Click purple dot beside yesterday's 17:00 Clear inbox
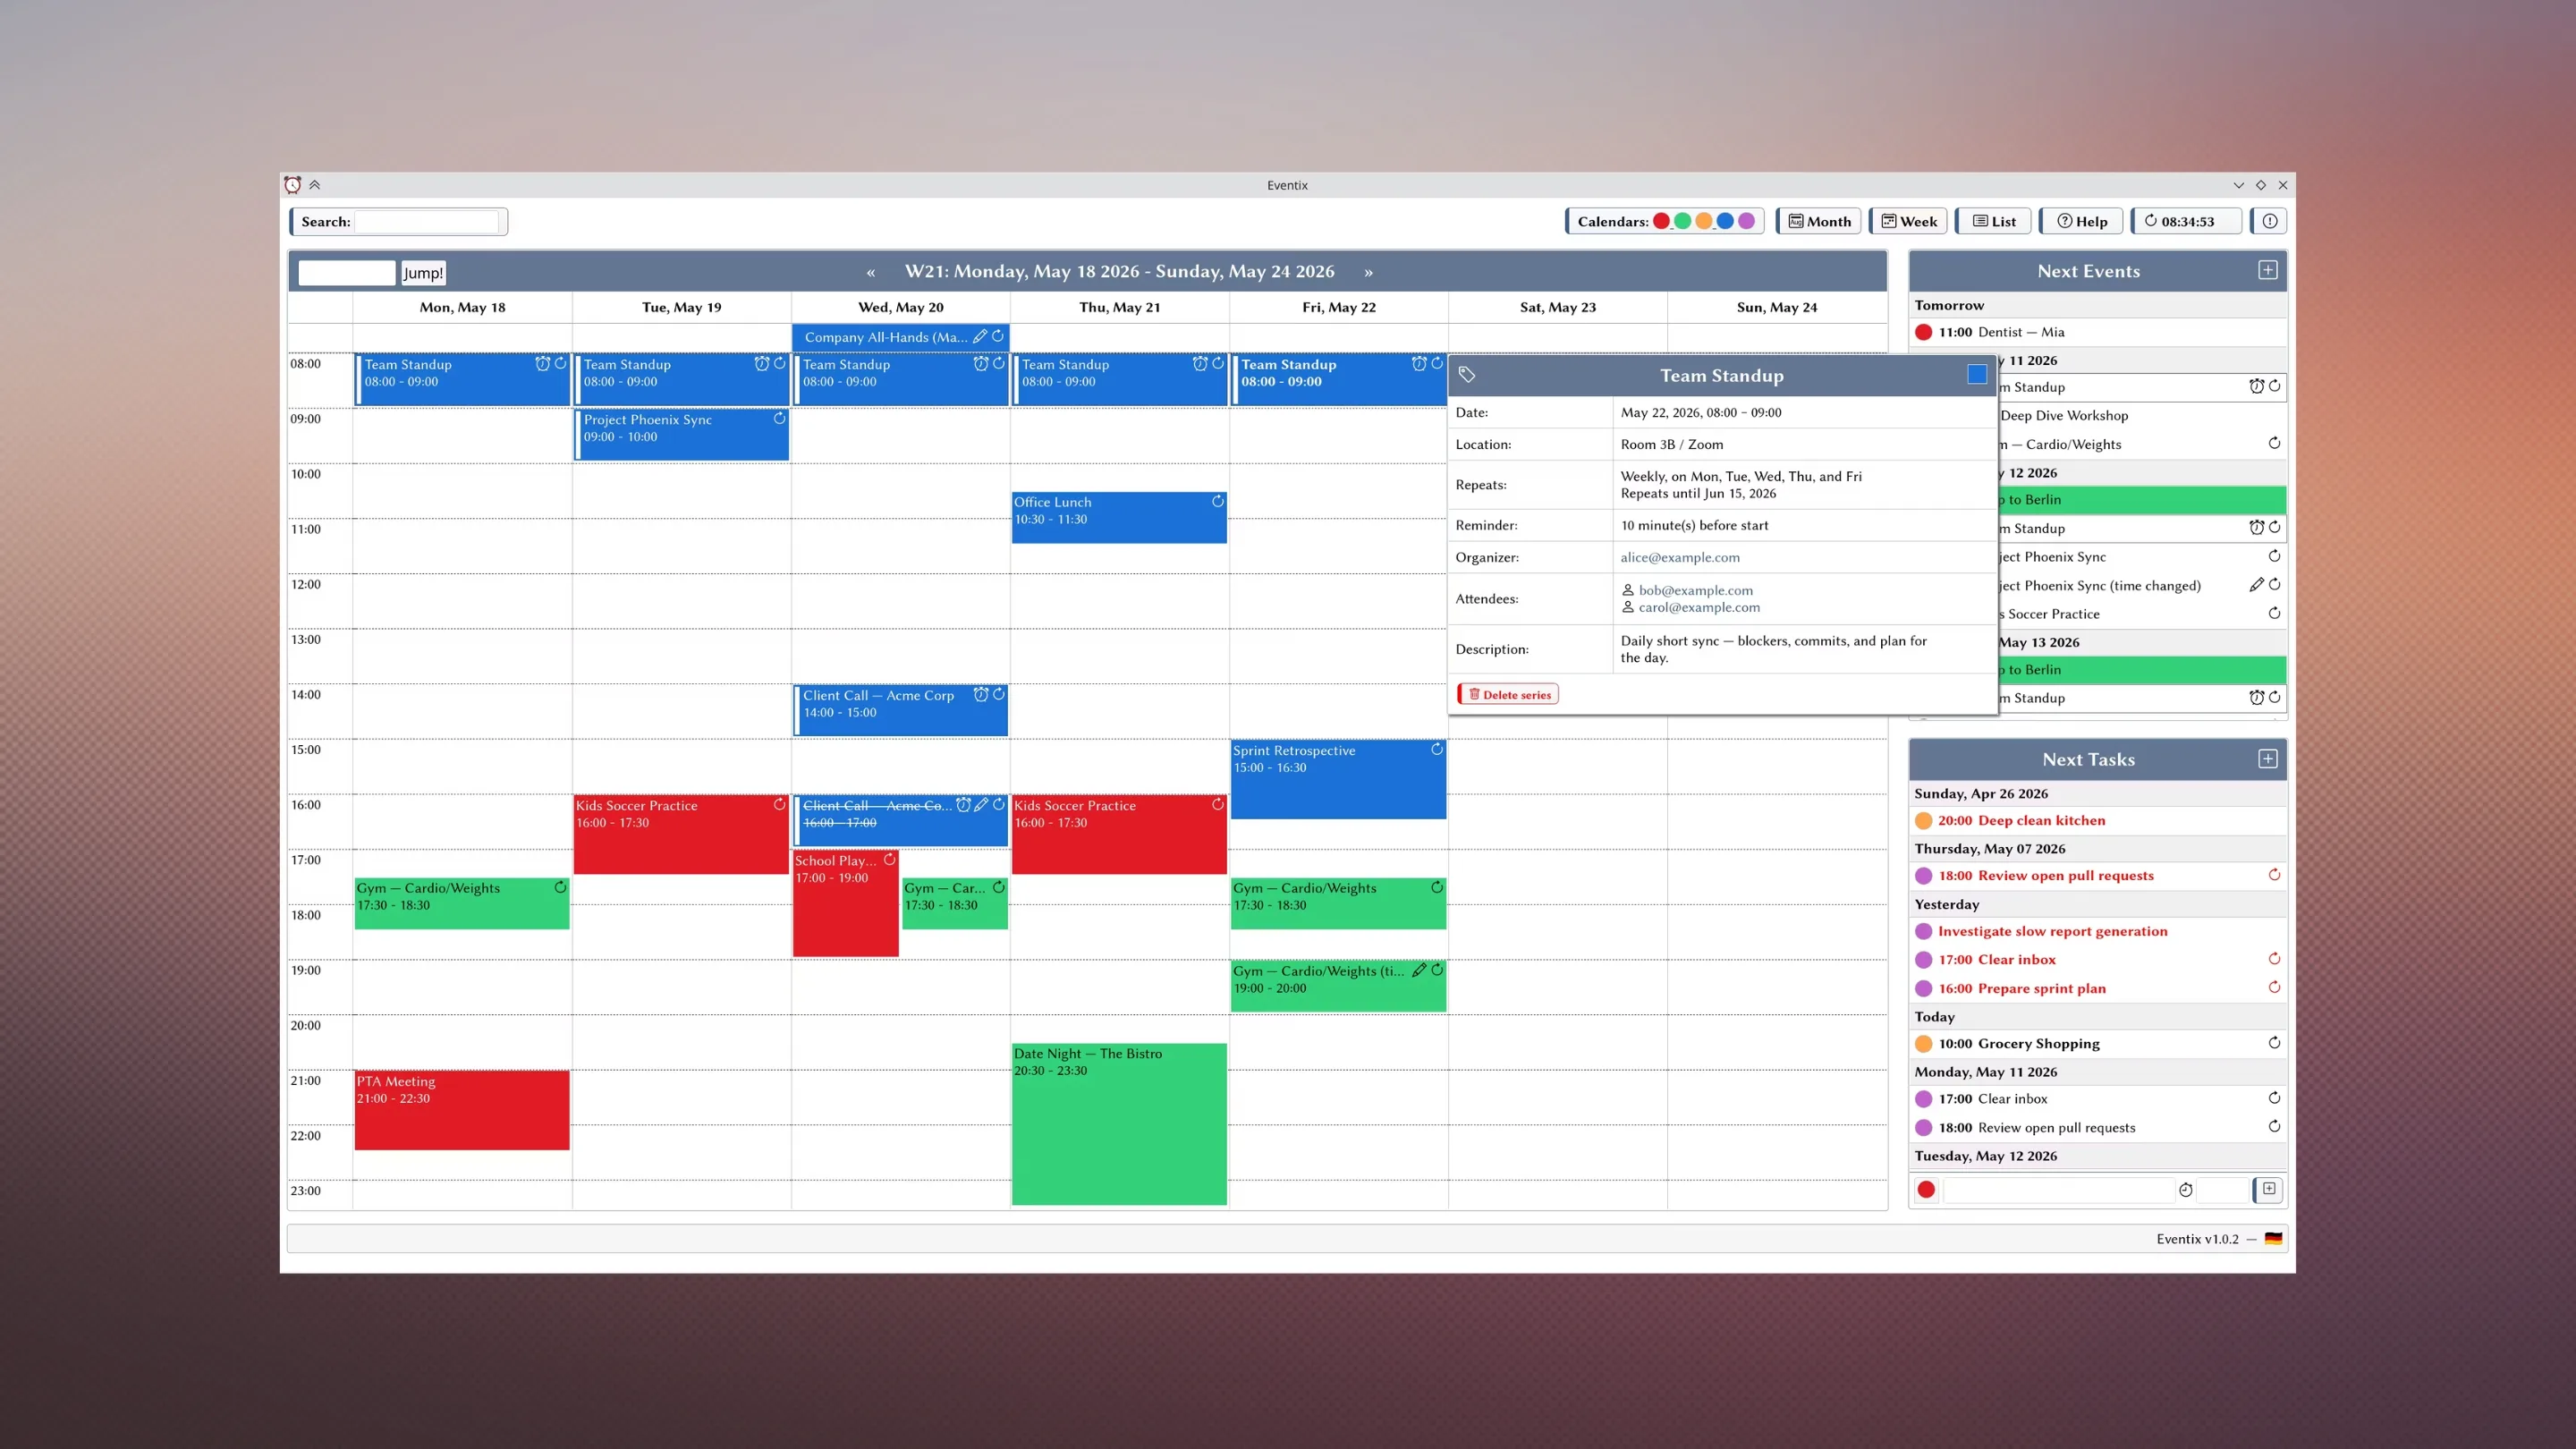Image resolution: width=2576 pixels, height=1449 pixels. [1922, 959]
